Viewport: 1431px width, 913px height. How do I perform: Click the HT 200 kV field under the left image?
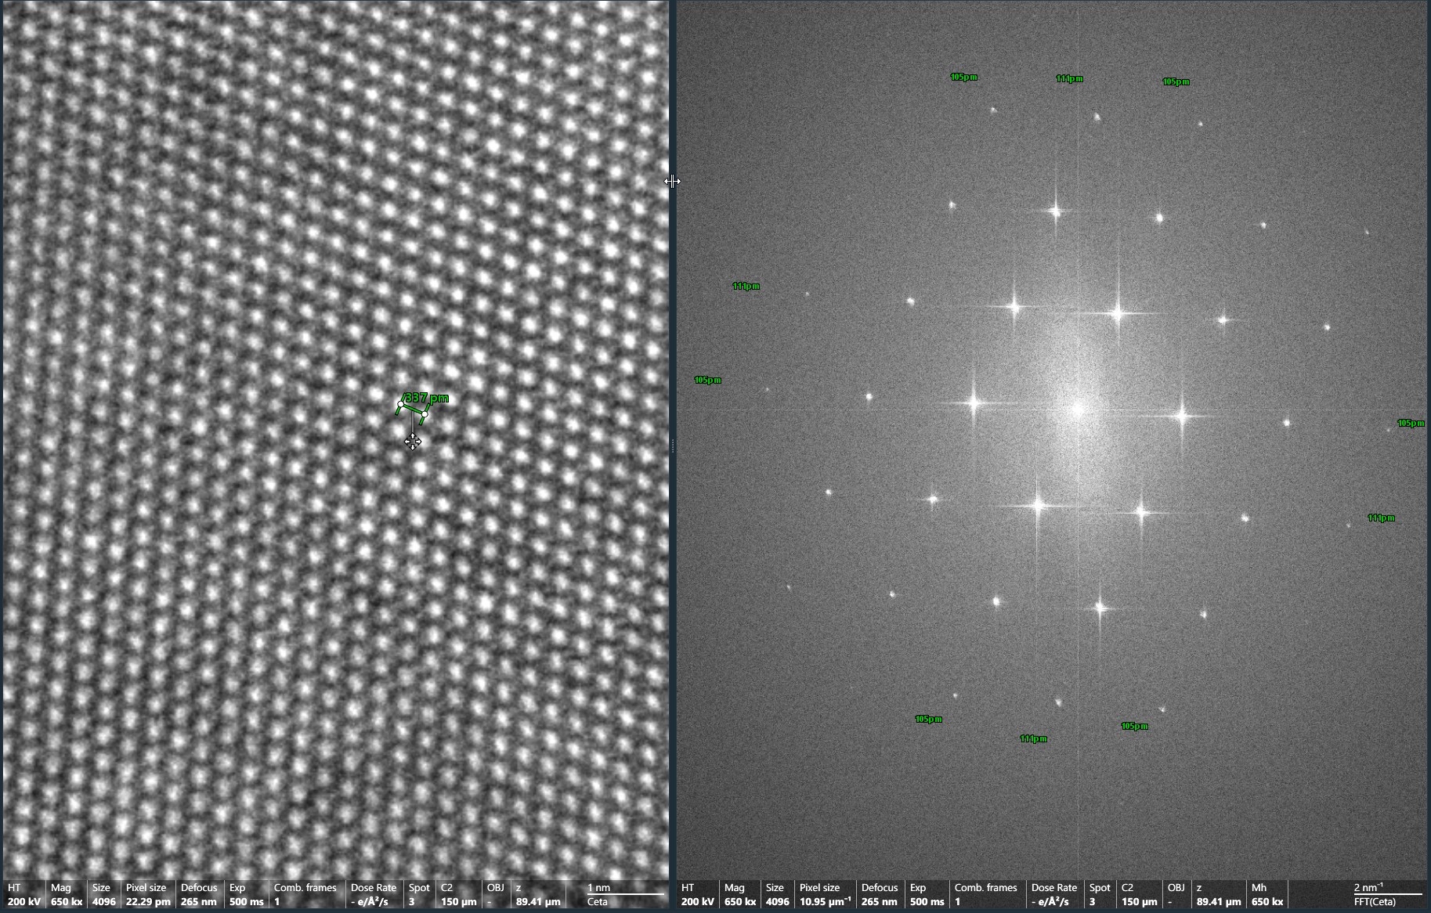pos(23,895)
